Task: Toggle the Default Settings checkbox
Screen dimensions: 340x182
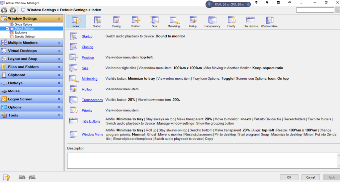Action: point(8,29)
